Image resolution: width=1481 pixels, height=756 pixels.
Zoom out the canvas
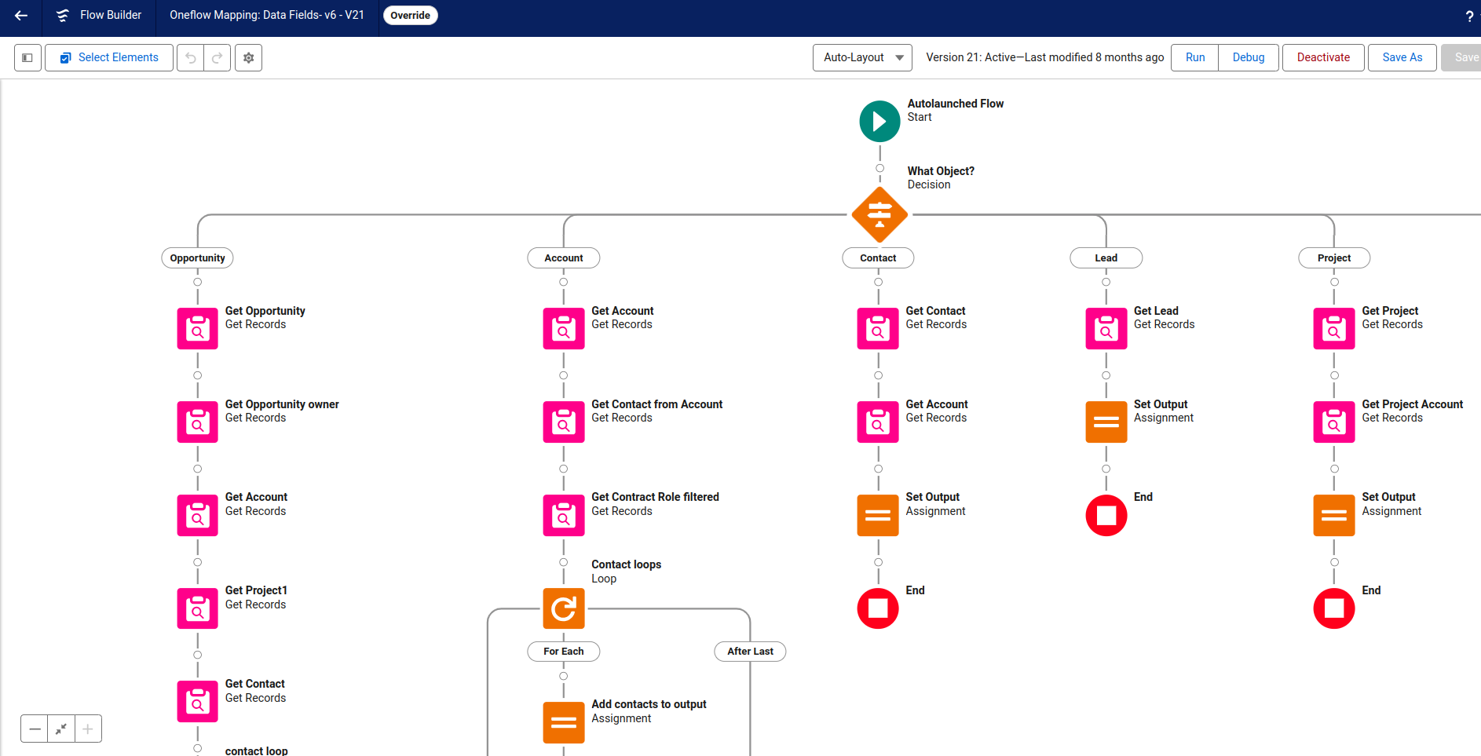(35, 729)
